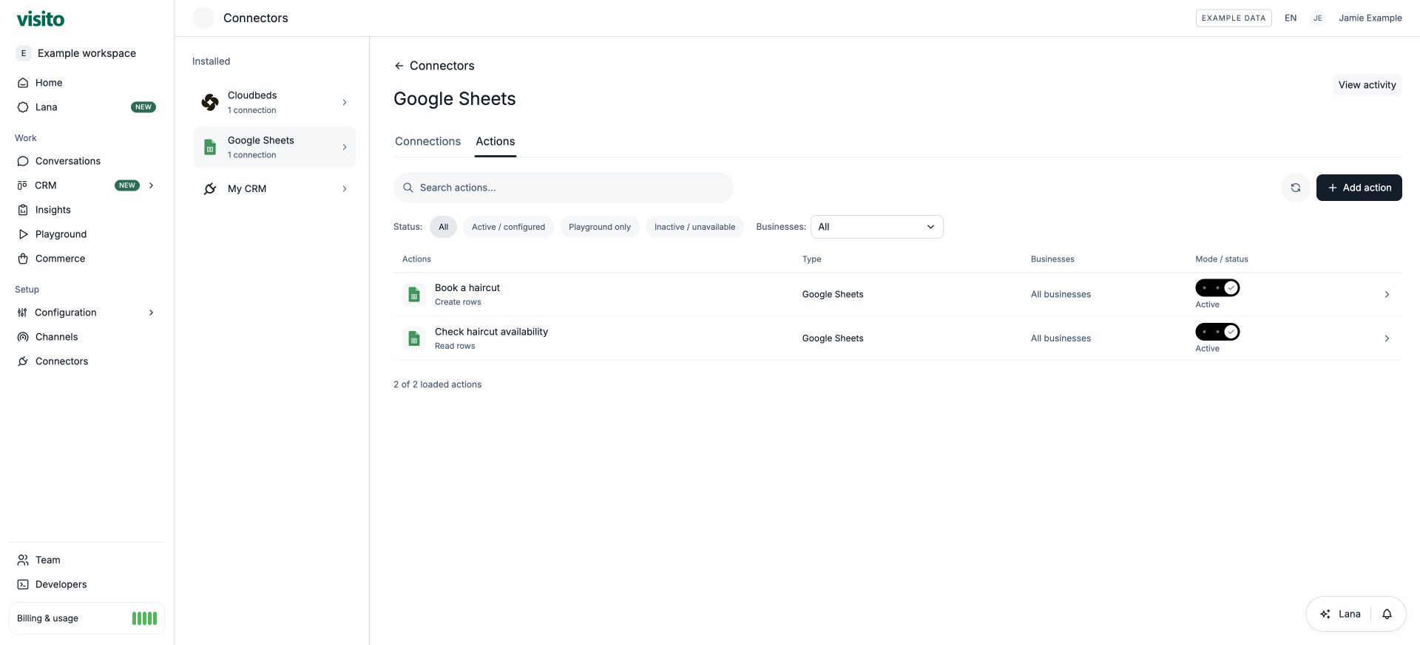Click View activity

[1367, 85]
